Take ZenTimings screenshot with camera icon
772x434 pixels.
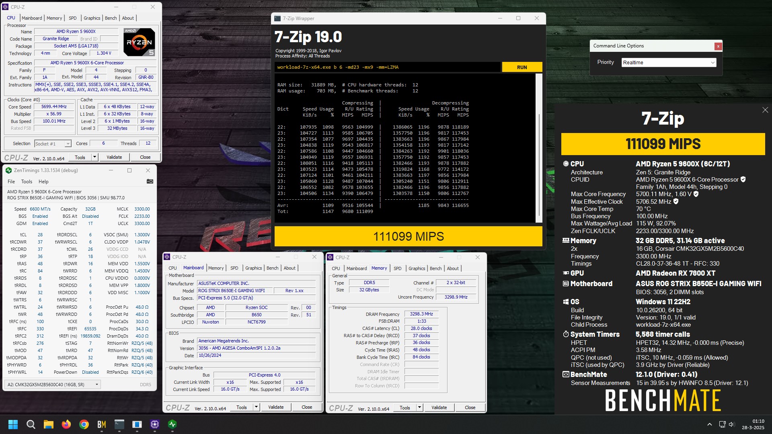(150, 182)
